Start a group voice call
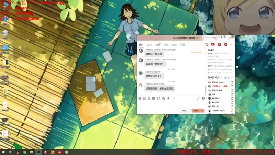This screenshot has height=155, width=275. point(207,45)
